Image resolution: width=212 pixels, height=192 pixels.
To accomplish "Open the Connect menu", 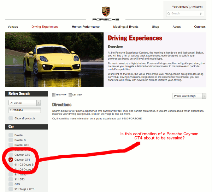I will pyautogui.click(x=200, y=27).
